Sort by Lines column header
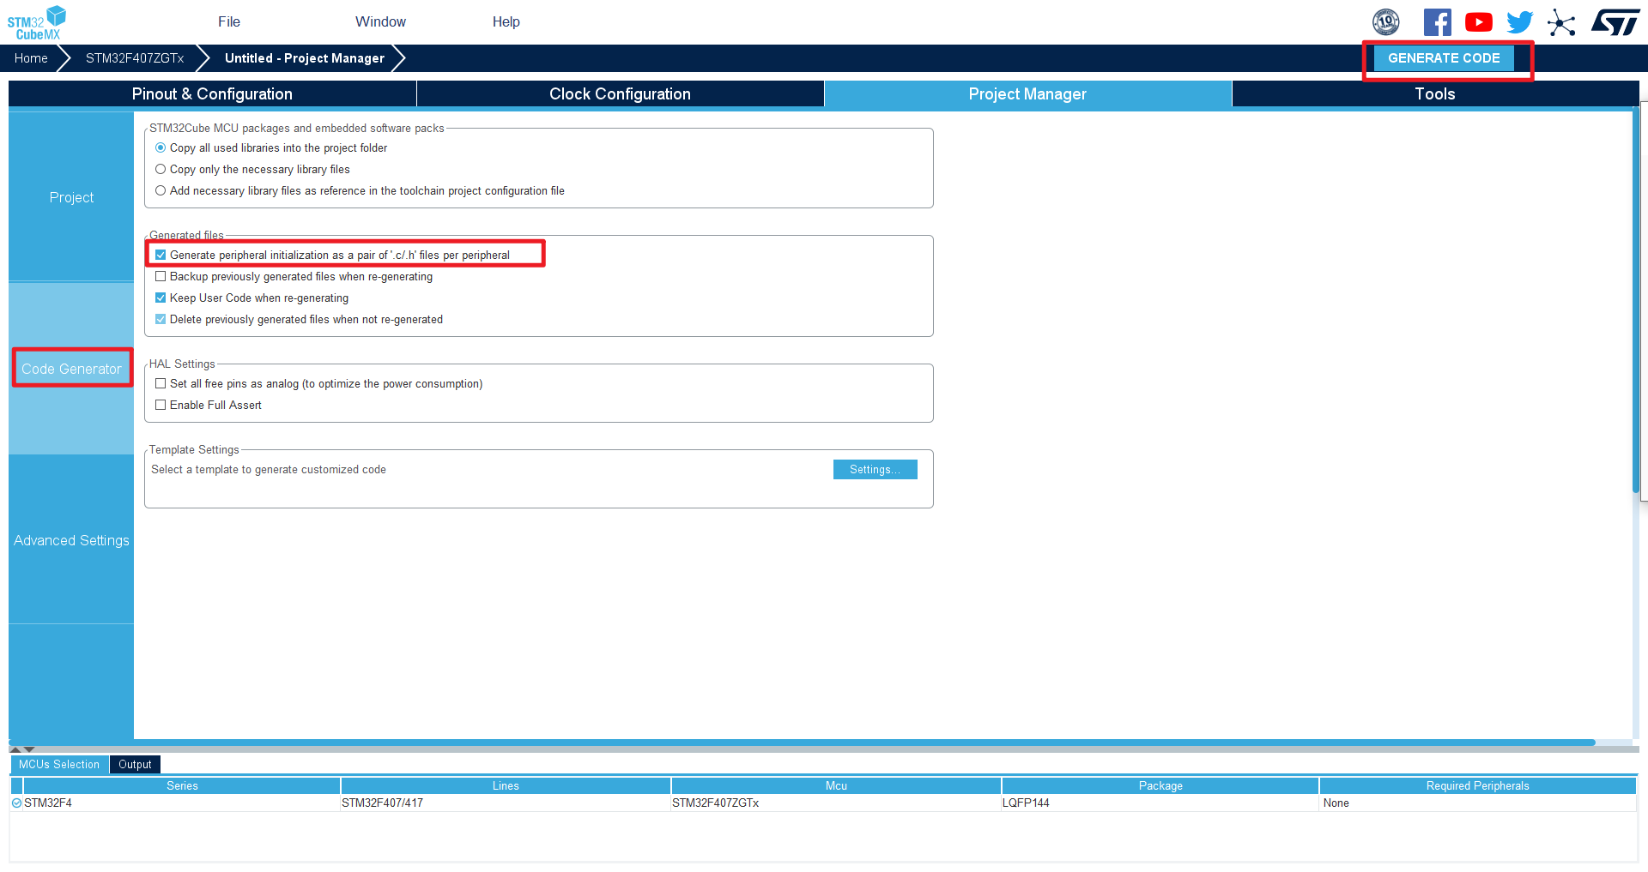1648x872 pixels. 506,786
